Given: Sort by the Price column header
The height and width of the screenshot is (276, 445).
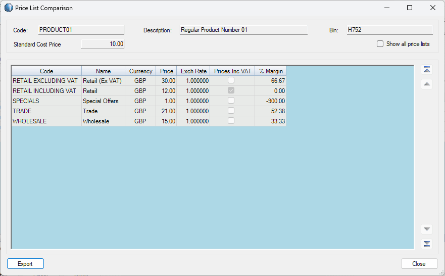Looking at the screenshot, I should 166,71.
